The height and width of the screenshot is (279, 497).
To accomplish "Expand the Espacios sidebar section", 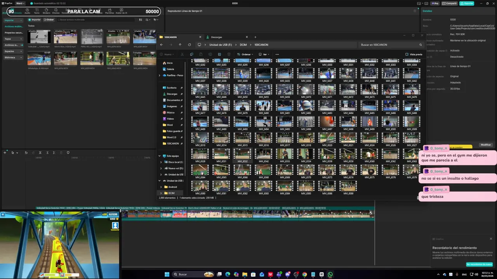I will point(21,51).
